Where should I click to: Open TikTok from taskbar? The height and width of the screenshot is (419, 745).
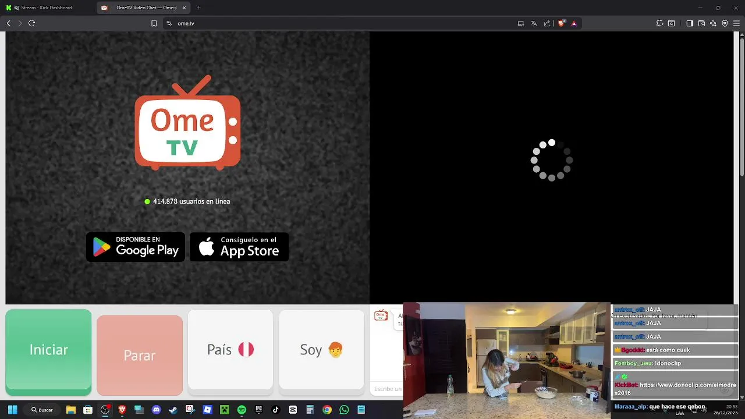point(276,410)
